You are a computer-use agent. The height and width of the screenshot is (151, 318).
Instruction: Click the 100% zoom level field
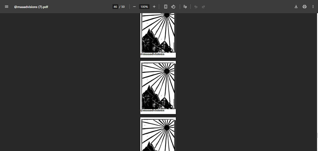(144, 7)
